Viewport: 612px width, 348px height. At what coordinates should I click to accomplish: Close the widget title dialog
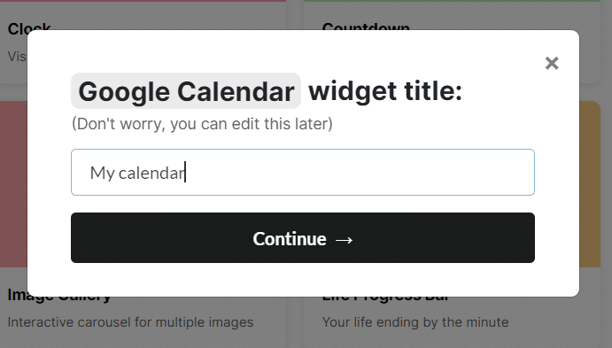(x=552, y=63)
